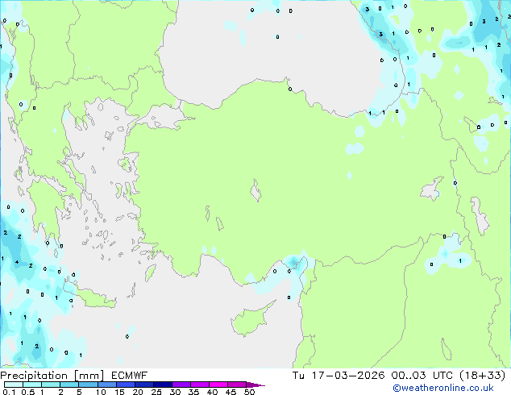Image resolution: width=511 pixels, height=395 pixels.
Task: Click the 'Precipitation [mm]' title text
Action: (x=52, y=376)
